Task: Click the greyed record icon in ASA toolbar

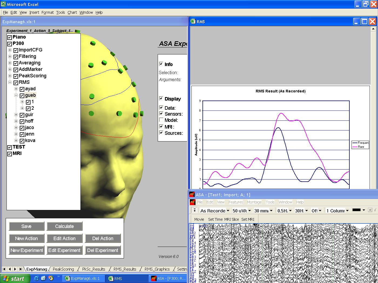Action: pos(370,210)
